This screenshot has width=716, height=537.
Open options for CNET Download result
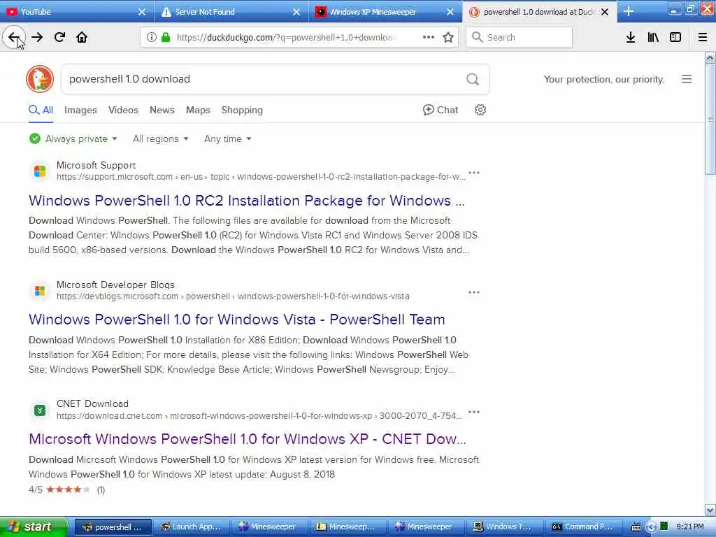(474, 412)
